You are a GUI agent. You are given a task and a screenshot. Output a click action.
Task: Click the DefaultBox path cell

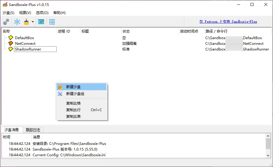pyautogui.click(x=233, y=38)
